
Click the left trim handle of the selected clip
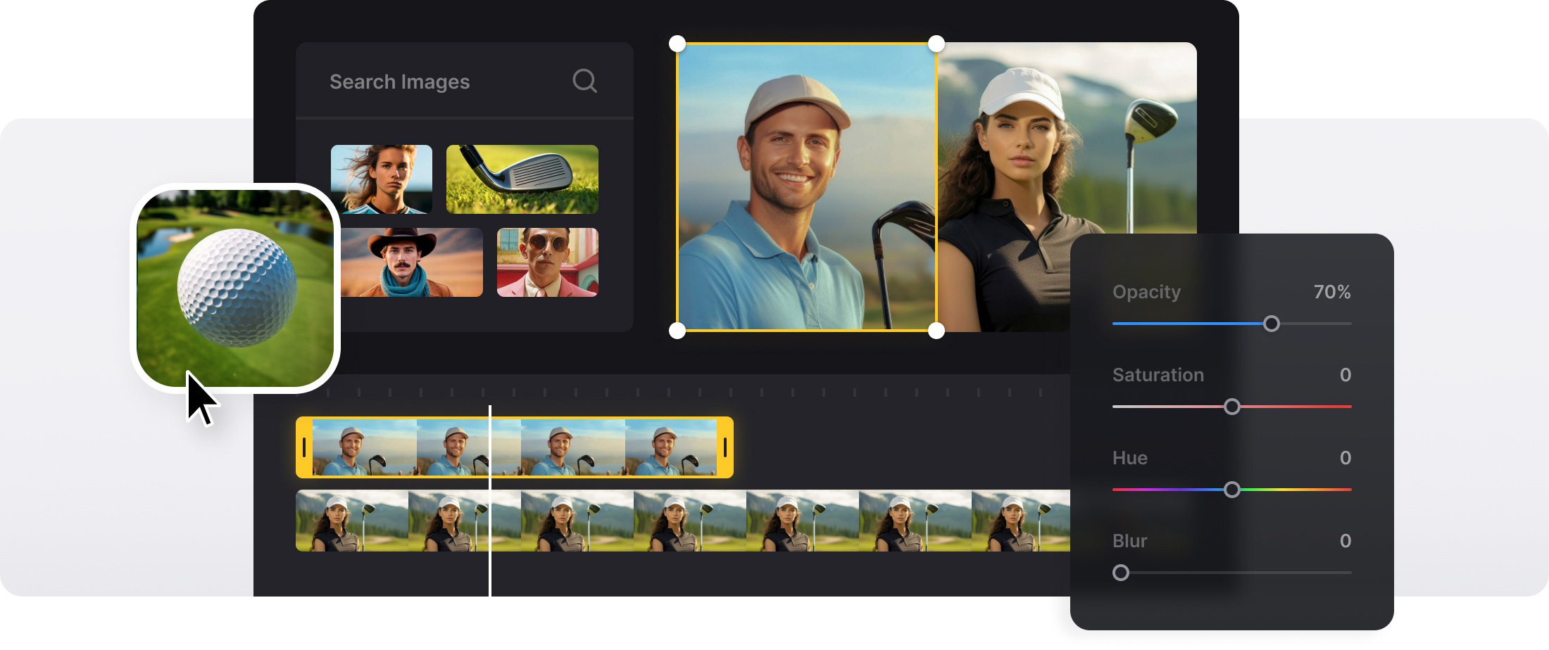(304, 447)
